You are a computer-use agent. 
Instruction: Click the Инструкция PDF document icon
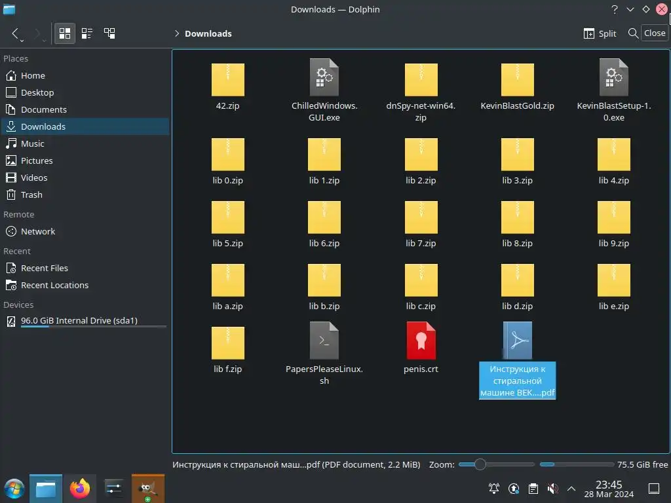pyautogui.click(x=518, y=341)
